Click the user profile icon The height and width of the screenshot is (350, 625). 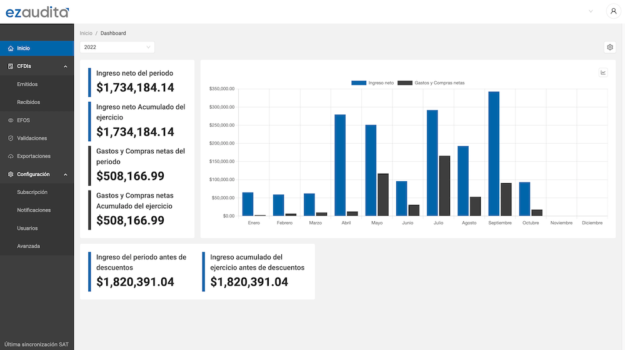[612, 11]
